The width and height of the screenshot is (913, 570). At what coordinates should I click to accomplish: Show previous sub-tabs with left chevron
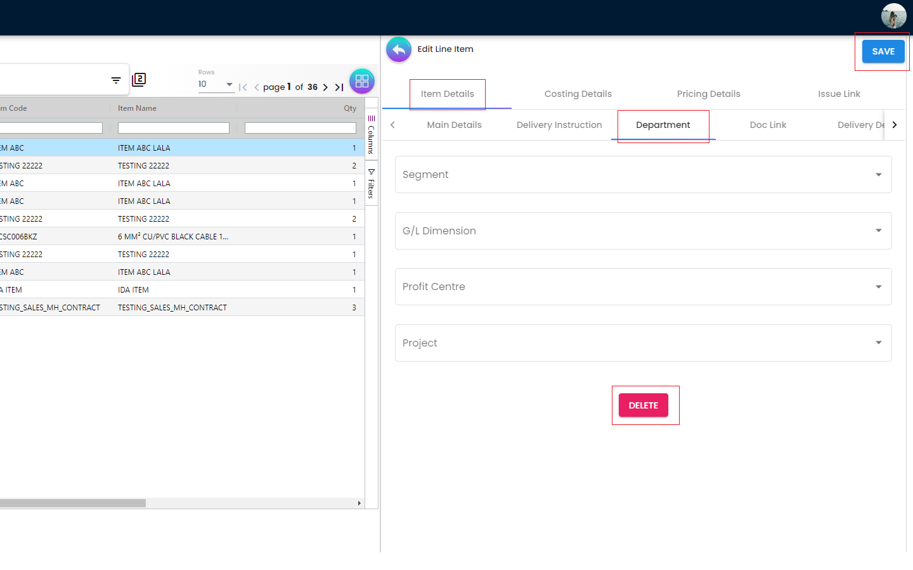pyautogui.click(x=392, y=125)
